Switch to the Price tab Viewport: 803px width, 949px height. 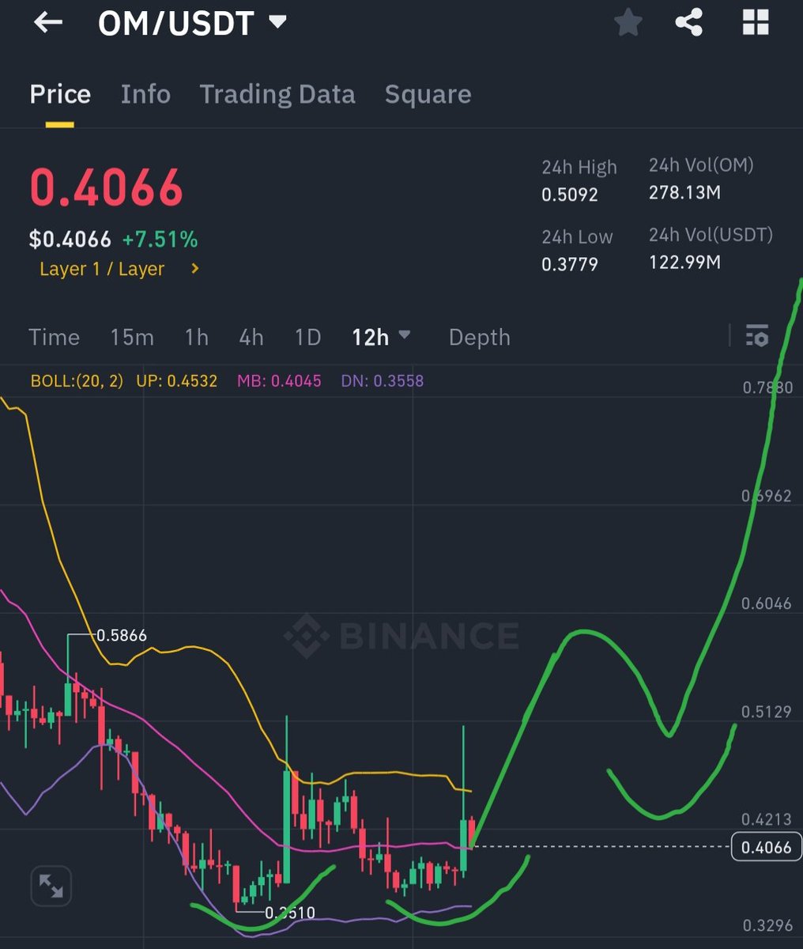point(60,94)
